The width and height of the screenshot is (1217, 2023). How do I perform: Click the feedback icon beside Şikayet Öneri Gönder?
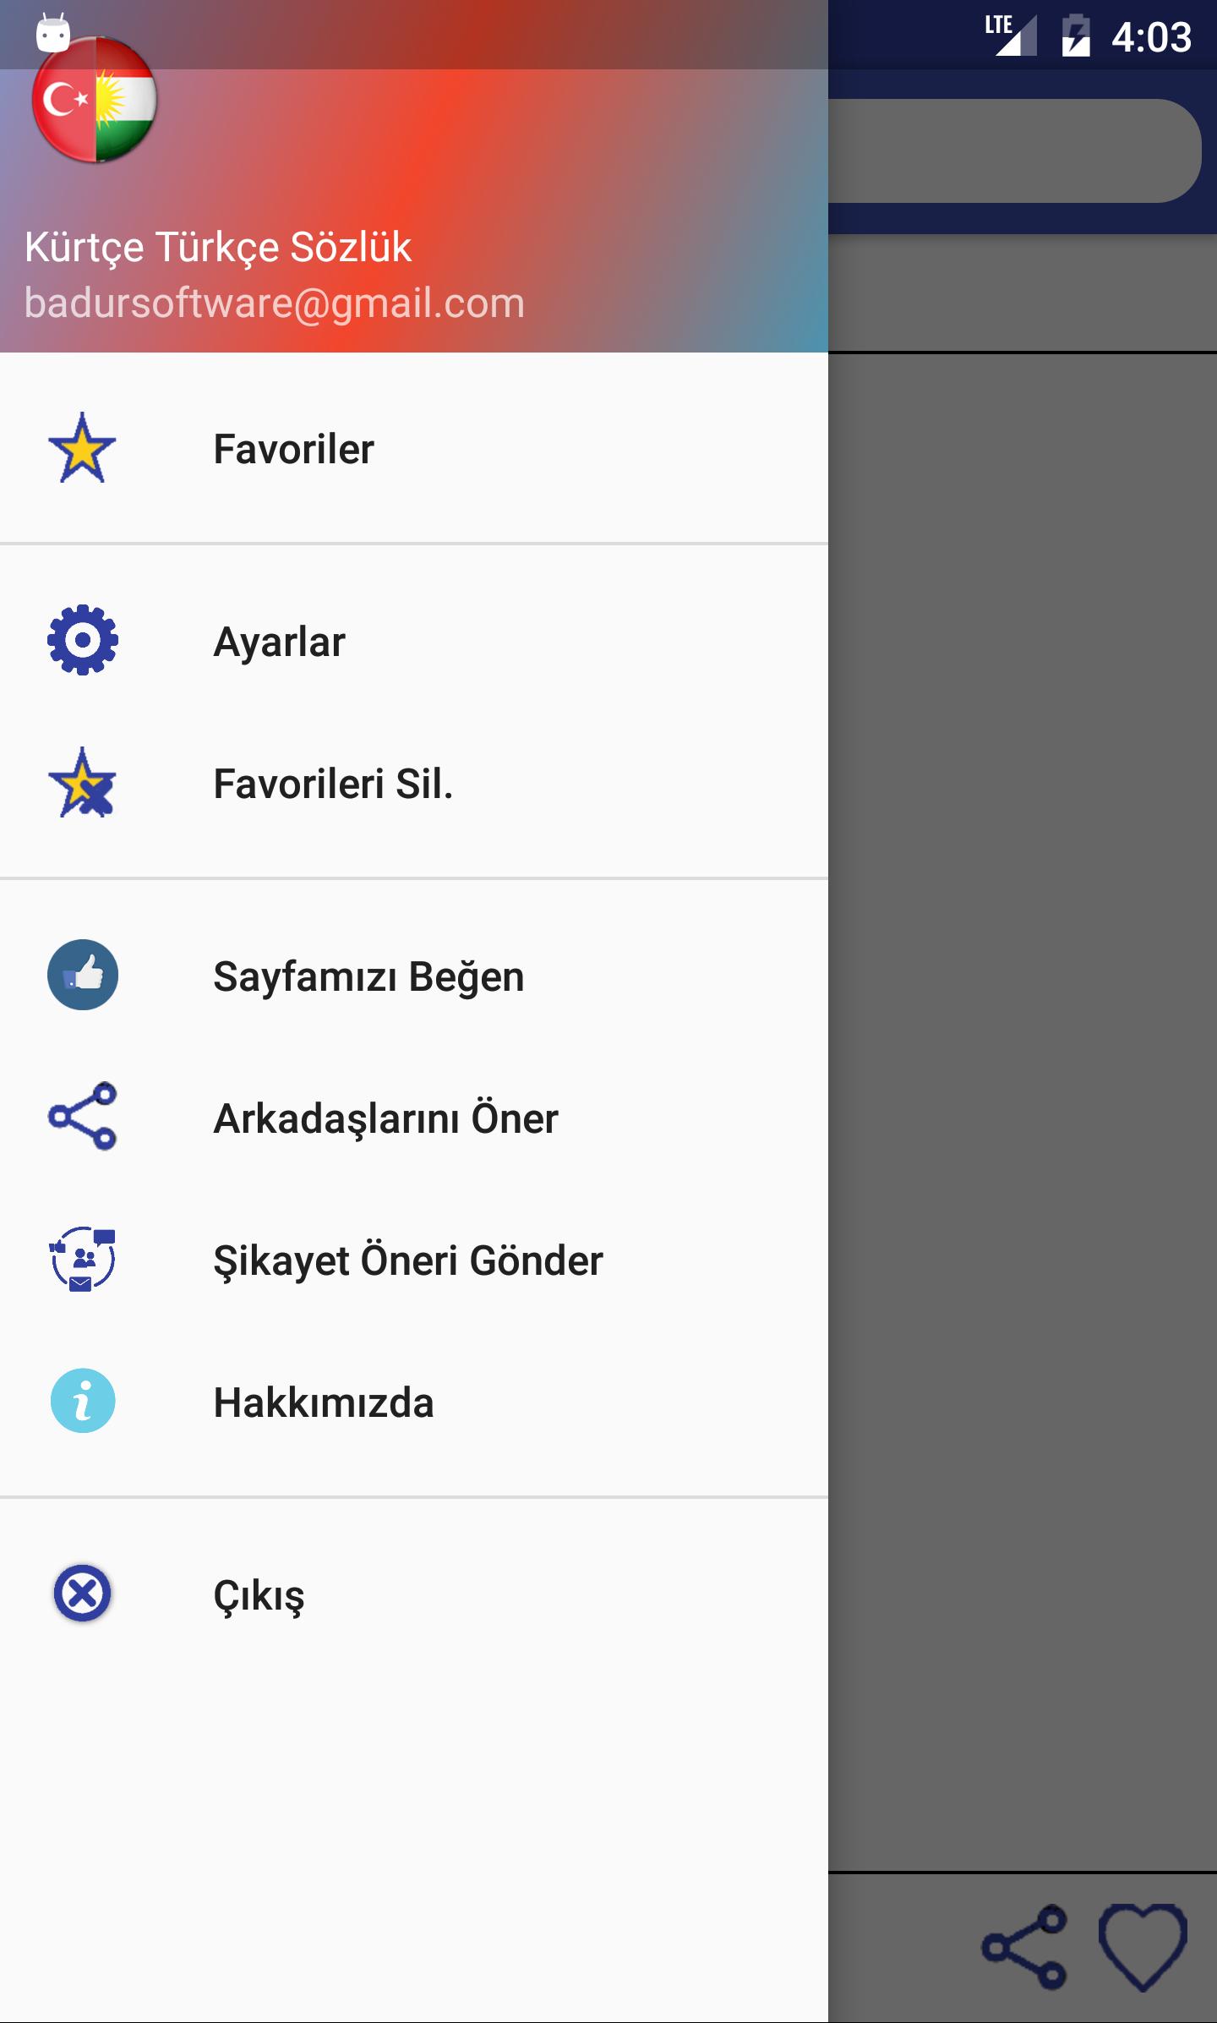point(82,1259)
